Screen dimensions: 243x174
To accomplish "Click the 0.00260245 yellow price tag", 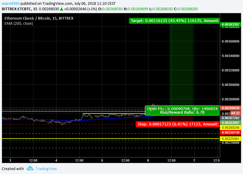I will (x=230, y=128).
